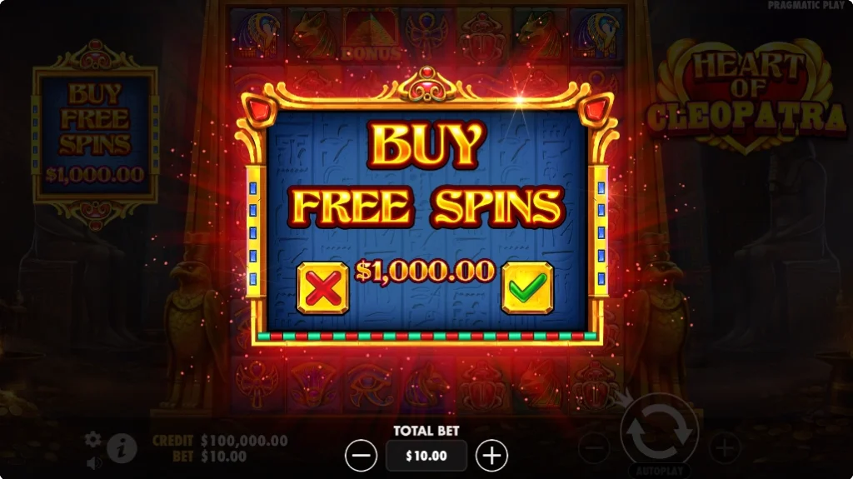Toggle the Autoplay label under spin button
Viewport: 853px width, 479px height.
click(x=660, y=471)
